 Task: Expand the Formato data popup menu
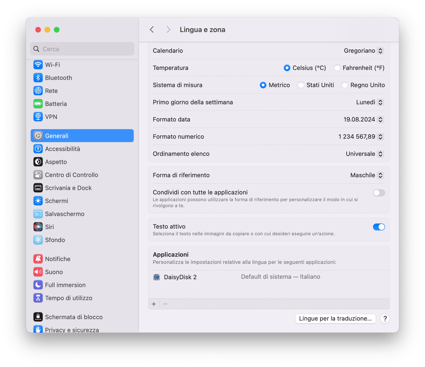(x=363, y=120)
